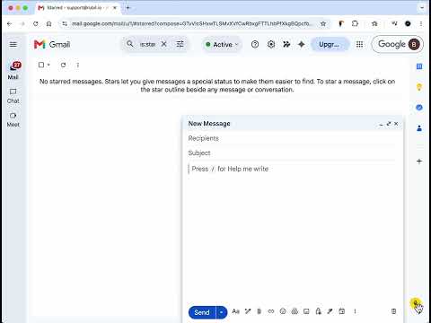Click the Subject field

point(292,153)
